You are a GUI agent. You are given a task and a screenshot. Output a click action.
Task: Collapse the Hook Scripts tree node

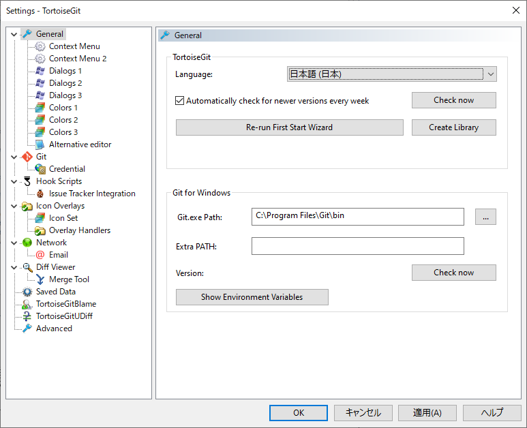[14, 181]
